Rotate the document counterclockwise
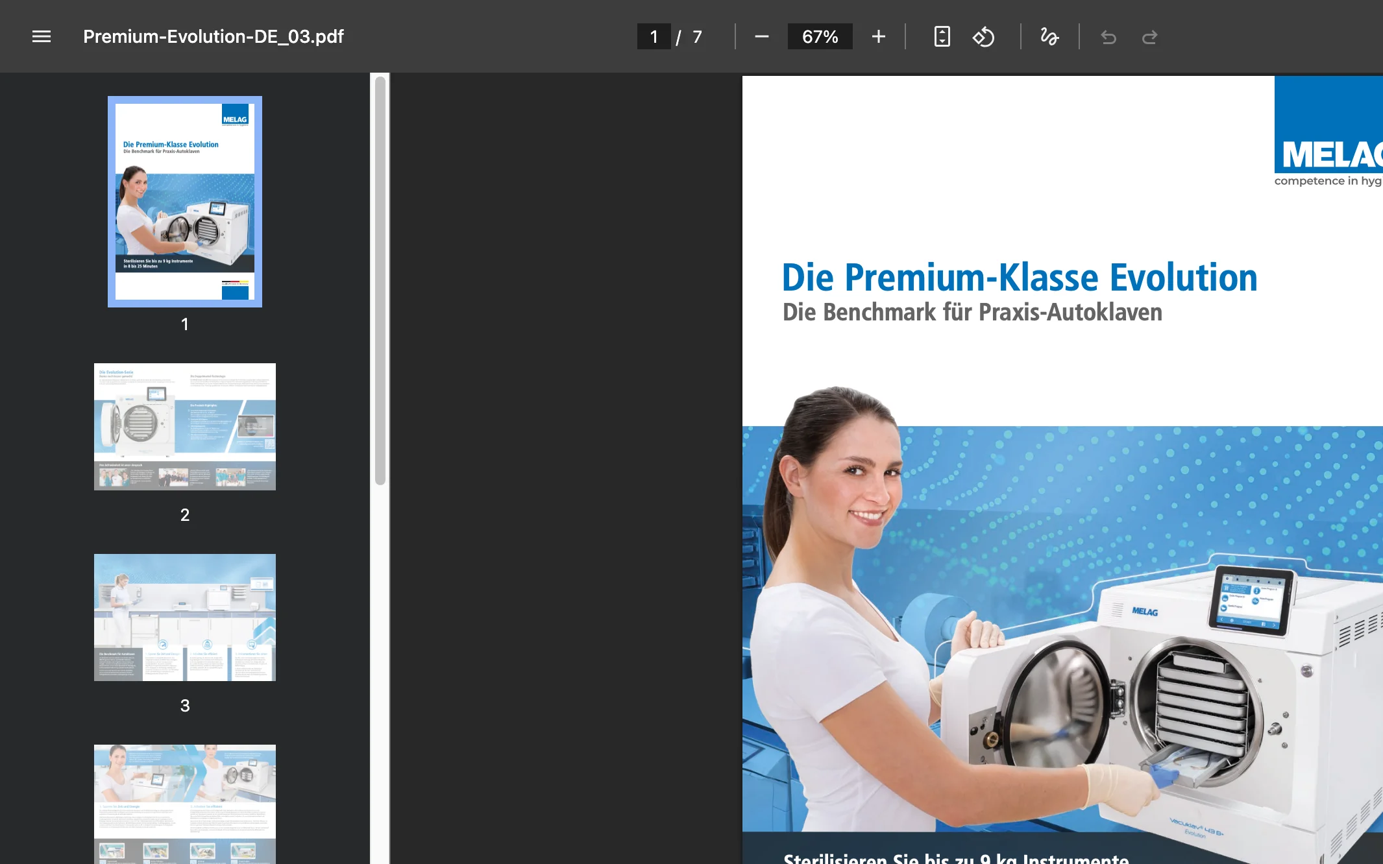1383x864 pixels. [x=984, y=37]
